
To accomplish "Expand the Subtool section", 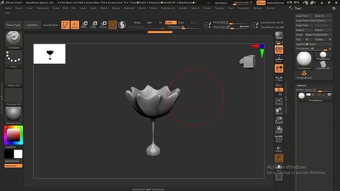I will [x=302, y=85].
